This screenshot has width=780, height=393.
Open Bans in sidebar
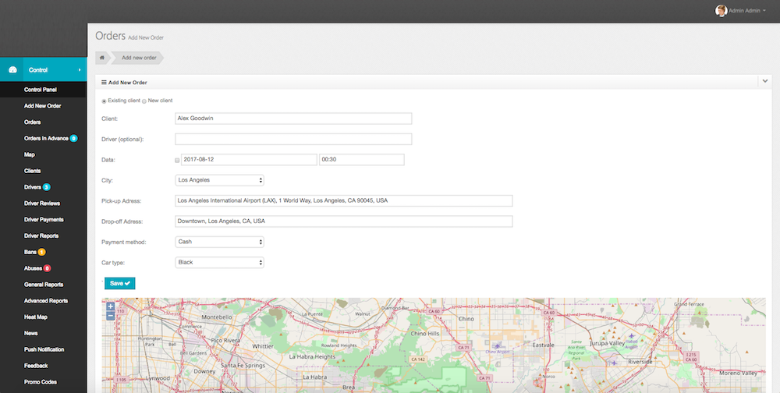tap(30, 252)
